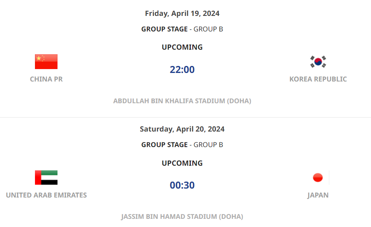Click Jassim Bin Hamad Stadium venue text
This screenshot has height=227, width=371.
[182, 217]
